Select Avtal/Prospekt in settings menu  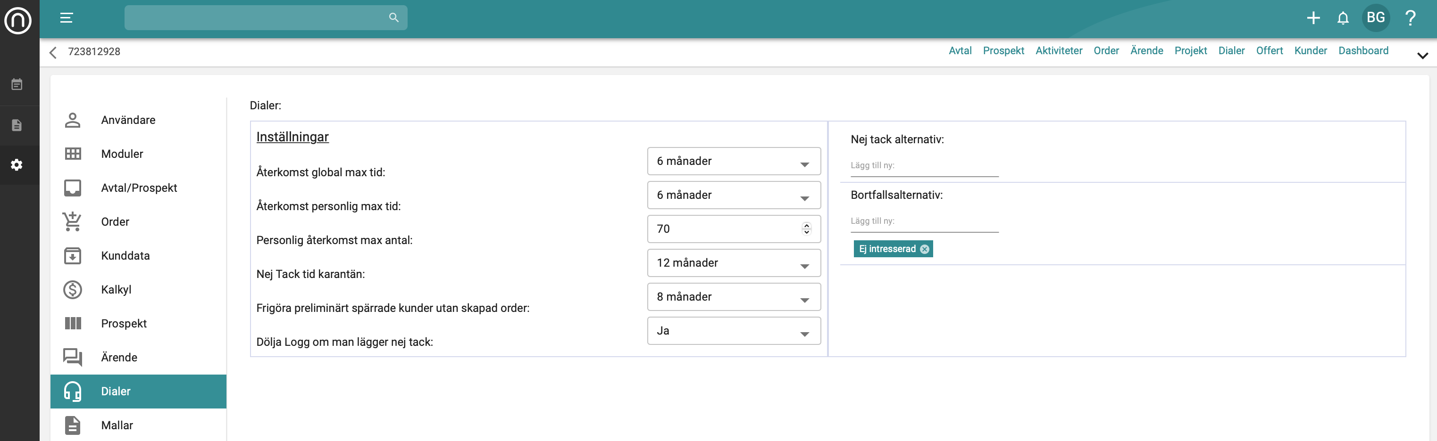pyautogui.click(x=139, y=188)
